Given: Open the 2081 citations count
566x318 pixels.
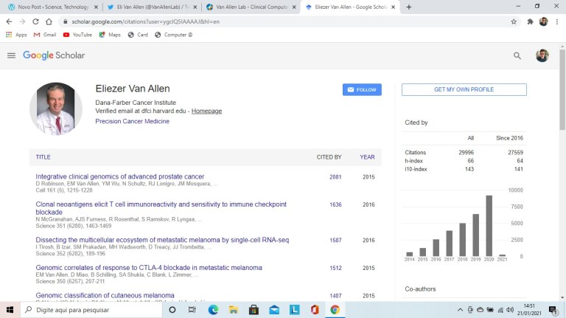Looking at the screenshot, I should pyautogui.click(x=335, y=177).
